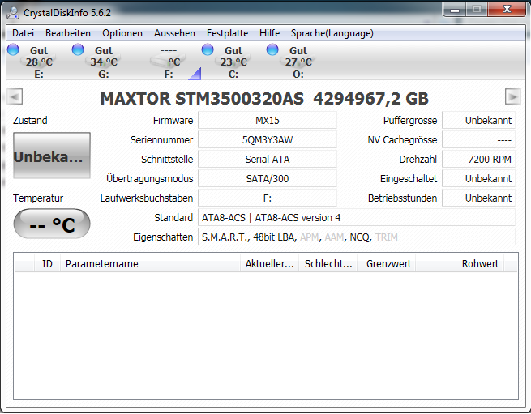Viewport: 531px width, 414px height.
Task: Open the Sprache(Language) menu
Action: coord(332,33)
